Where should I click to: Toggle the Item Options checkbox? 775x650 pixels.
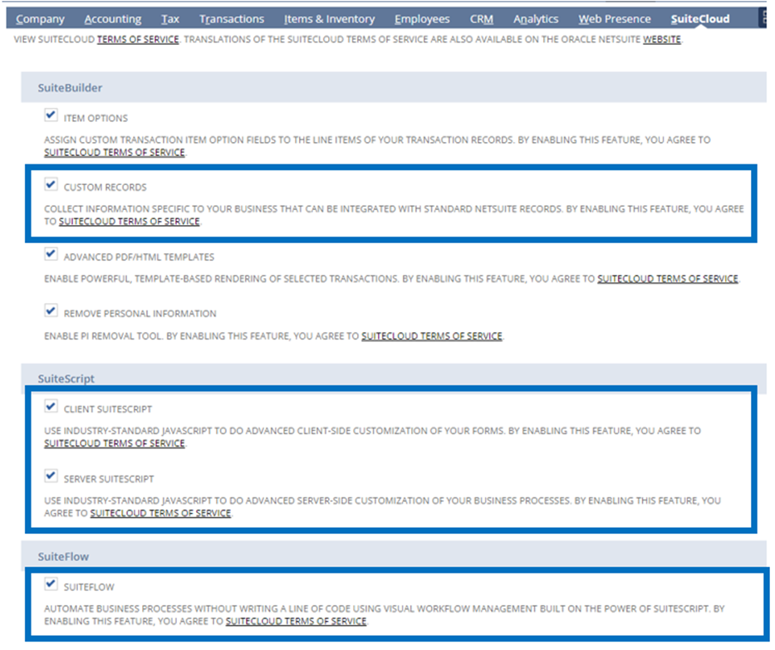click(x=51, y=115)
